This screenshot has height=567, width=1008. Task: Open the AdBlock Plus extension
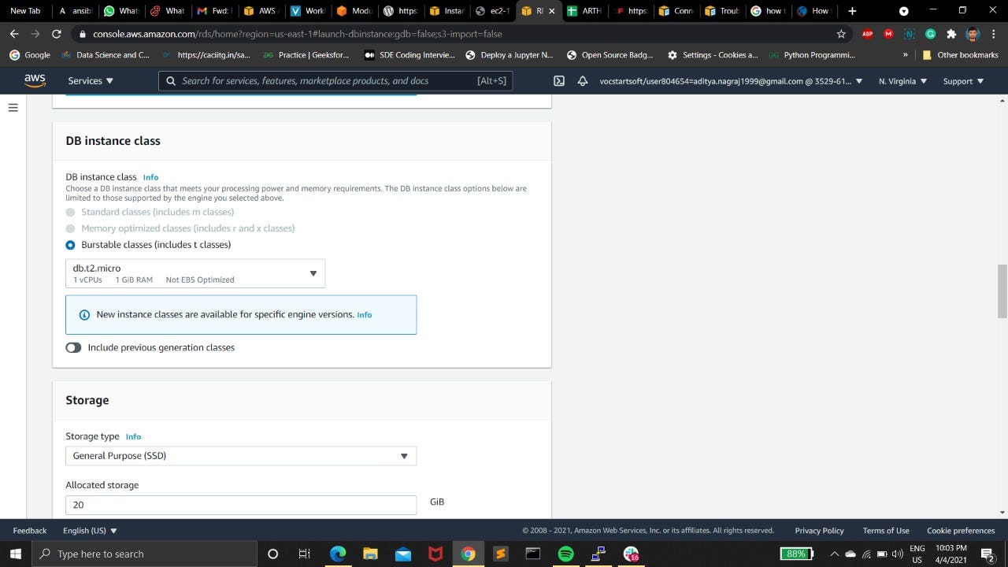(x=867, y=34)
